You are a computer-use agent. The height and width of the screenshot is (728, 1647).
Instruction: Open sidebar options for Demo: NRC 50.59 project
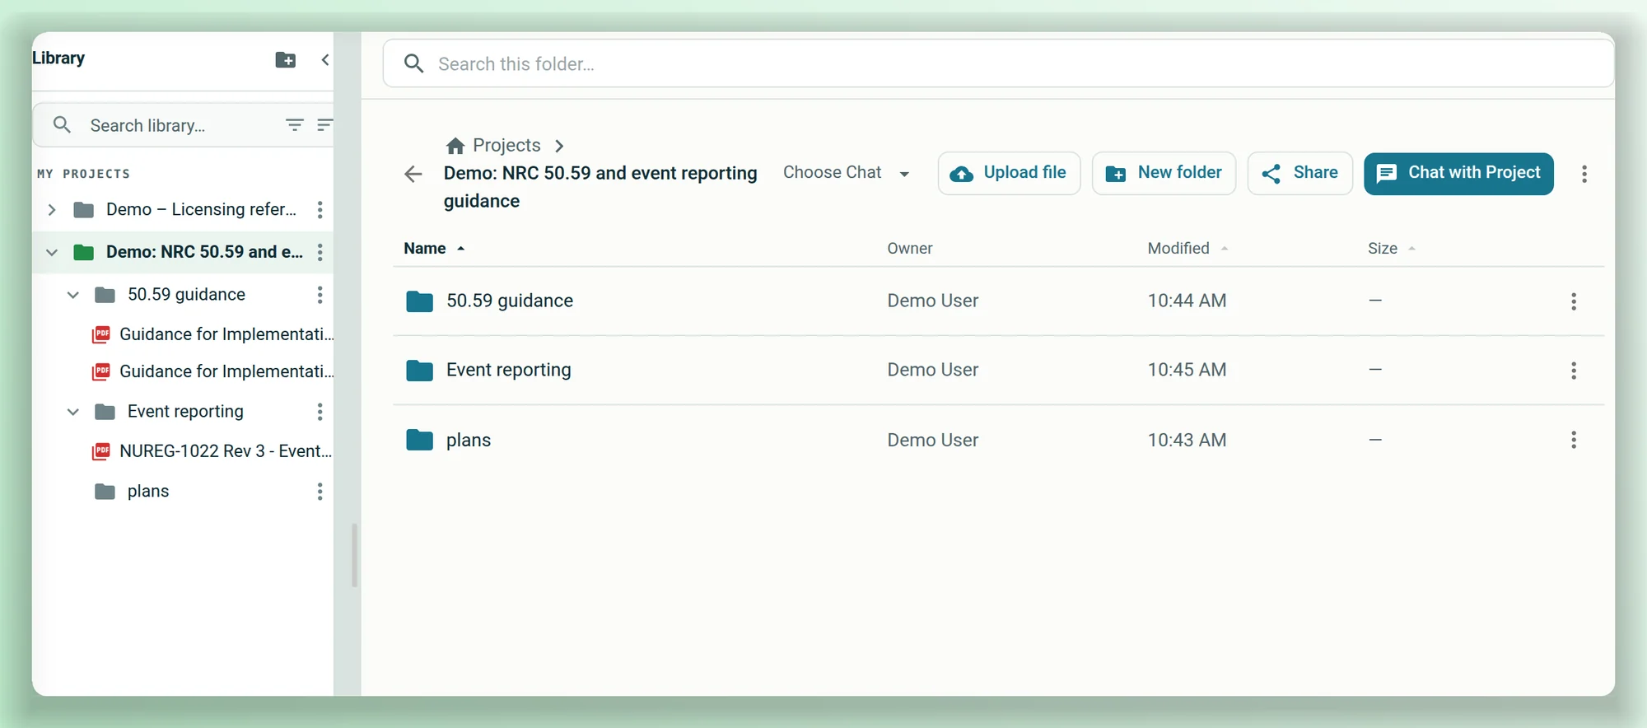click(x=320, y=252)
